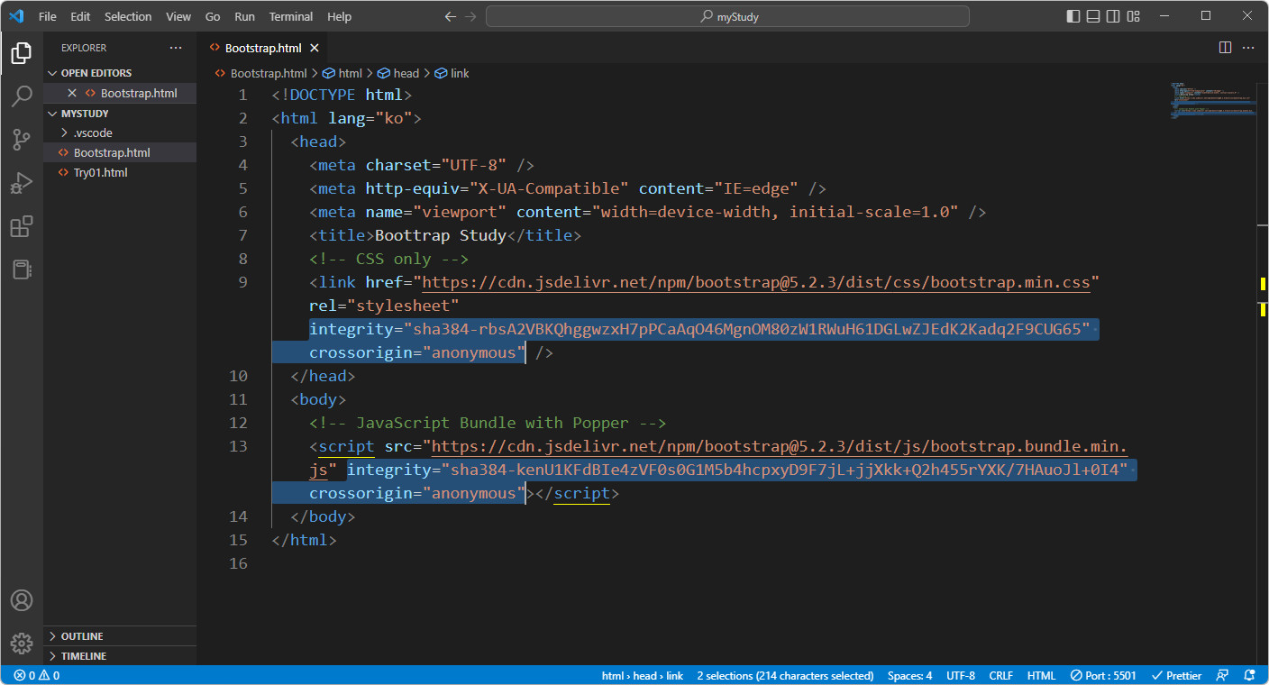Click the bootstrap.min.css CDN URL
1269x685 pixels.
tap(755, 282)
